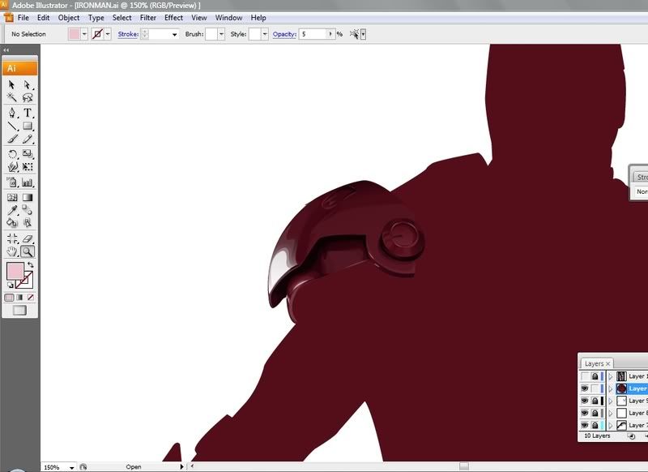Open the zoom level dropdown at bottom
The height and width of the screenshot is (472, 648).
coord(72,467)
